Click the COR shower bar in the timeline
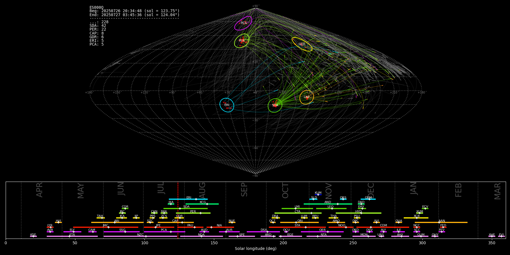Screen dimensions: 510x255 click(x=125, y=209)
